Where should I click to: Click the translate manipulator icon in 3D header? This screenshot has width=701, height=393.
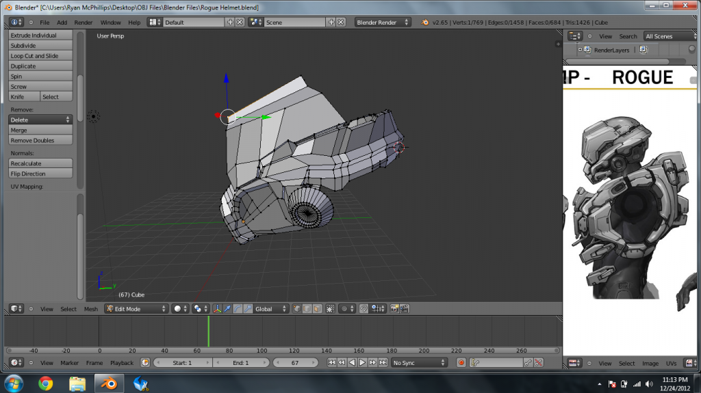click(227, 309)
